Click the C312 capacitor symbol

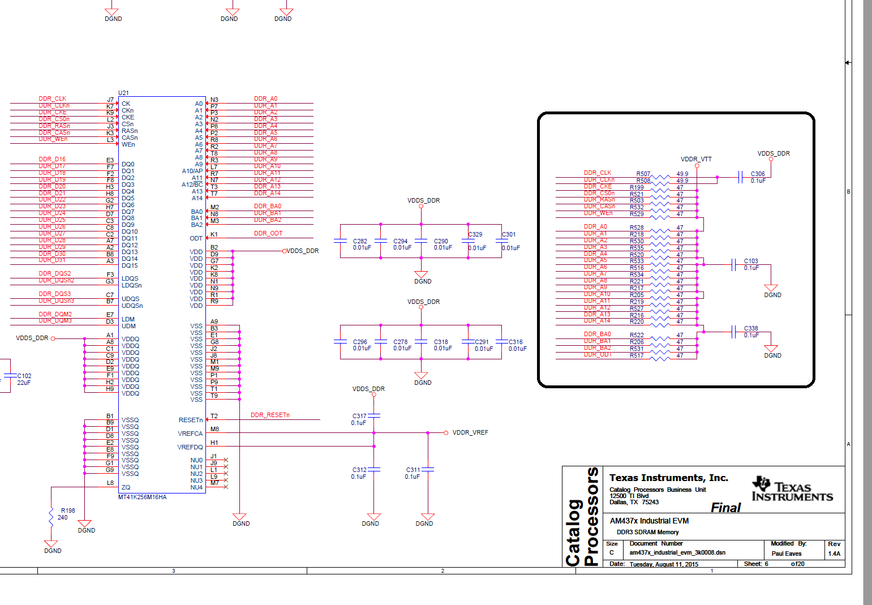(373, 470)
